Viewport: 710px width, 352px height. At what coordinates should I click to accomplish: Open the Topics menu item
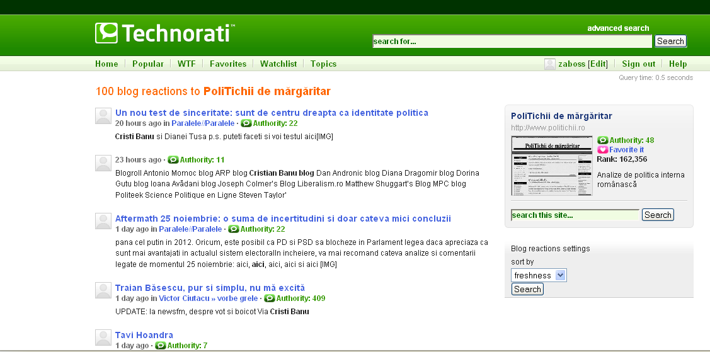tap(323, 64)
